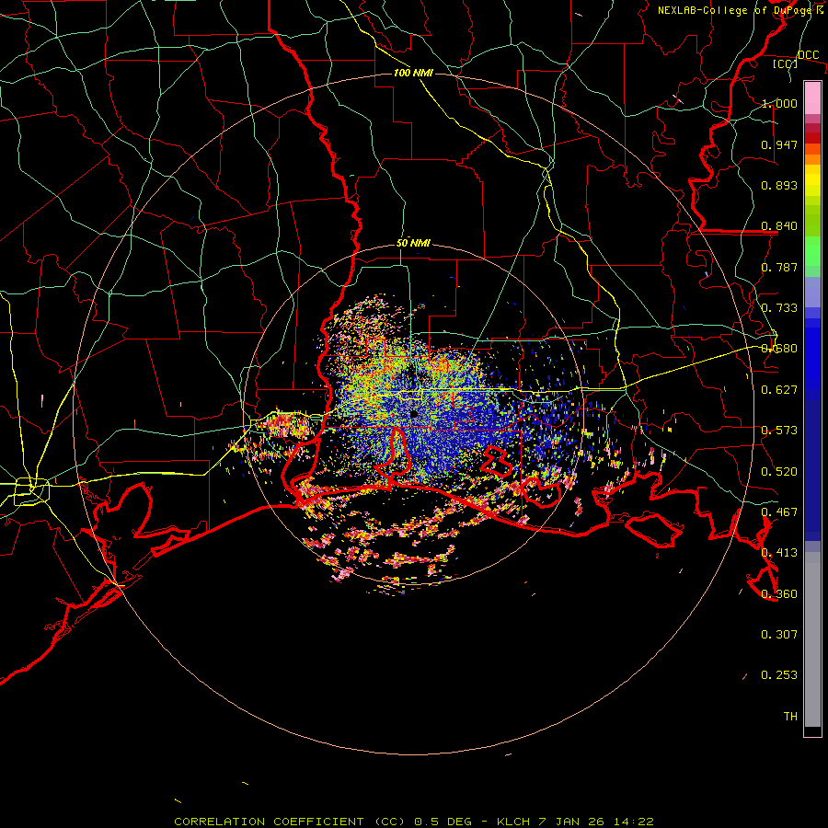
Task: Pick the gray segment of the color scale
Action: [812, 639]
